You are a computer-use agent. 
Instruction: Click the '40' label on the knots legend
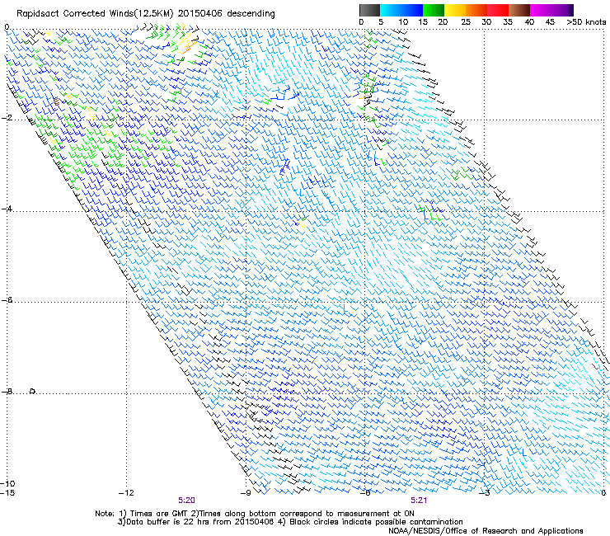coord(529,22)
